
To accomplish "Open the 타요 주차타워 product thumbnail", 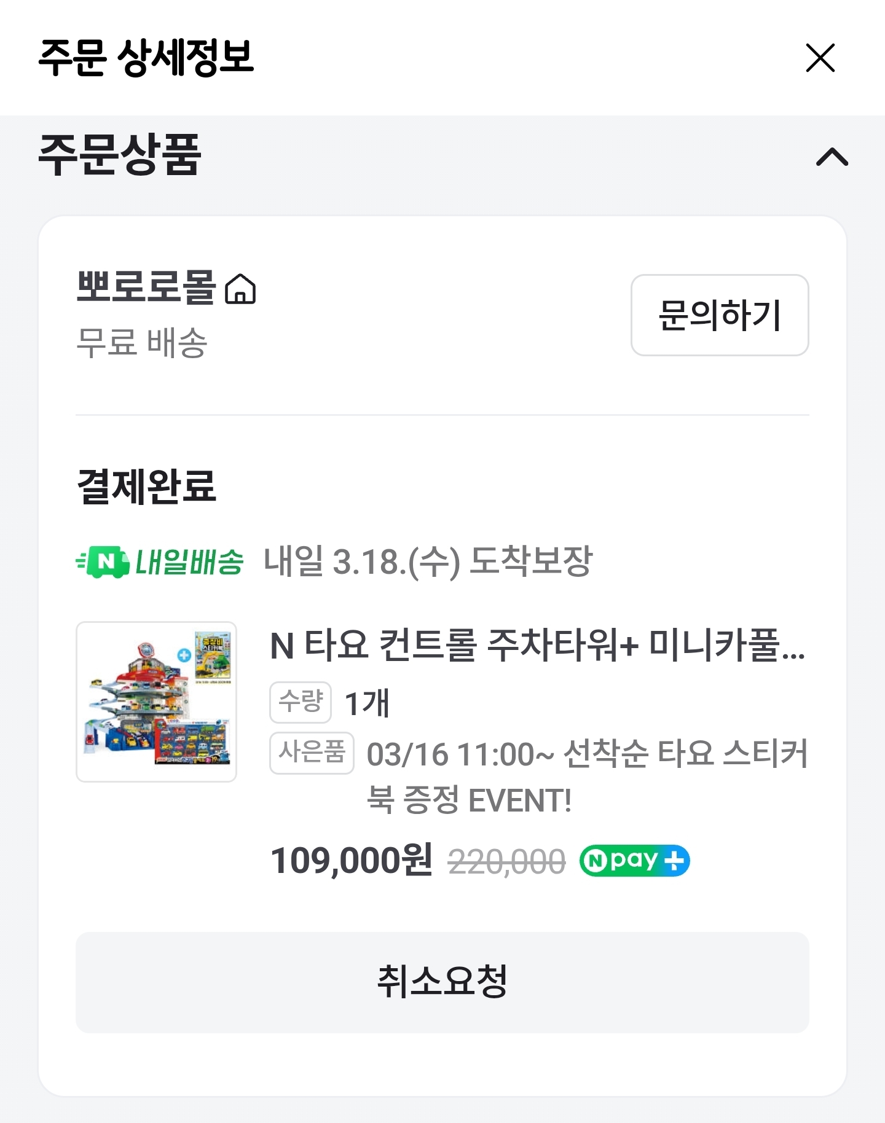I will click(156, 702).
